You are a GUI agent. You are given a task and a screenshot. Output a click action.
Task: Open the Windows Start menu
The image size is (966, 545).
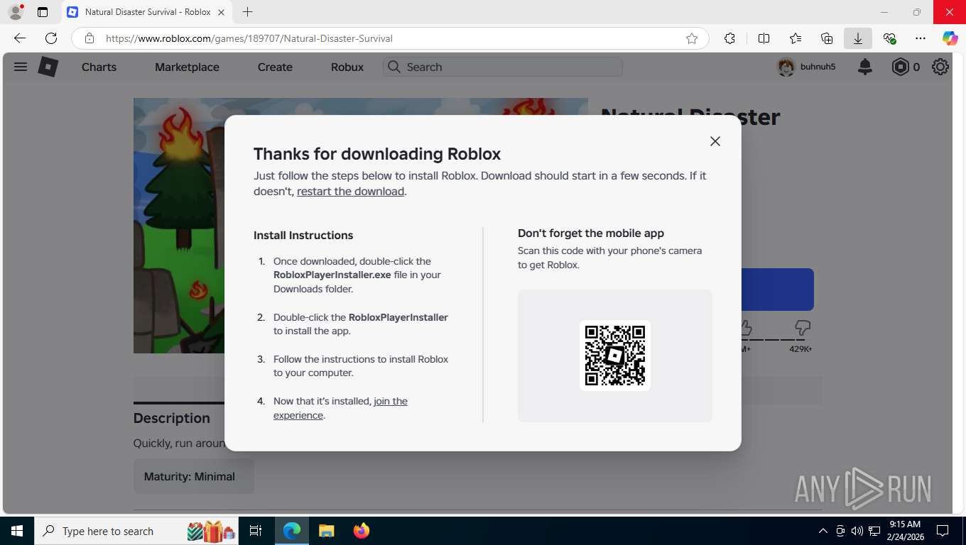[x=17, y=531]
